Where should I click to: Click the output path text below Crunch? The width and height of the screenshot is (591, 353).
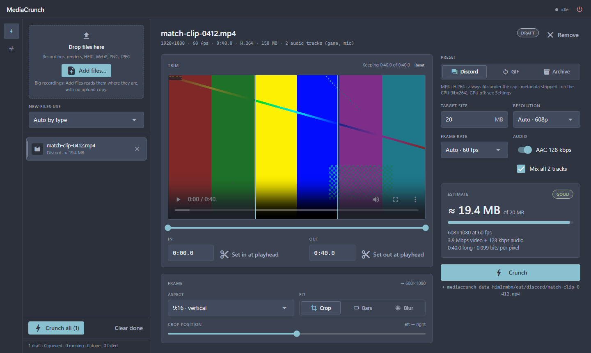pyautogui.click(x=511, y=291)
